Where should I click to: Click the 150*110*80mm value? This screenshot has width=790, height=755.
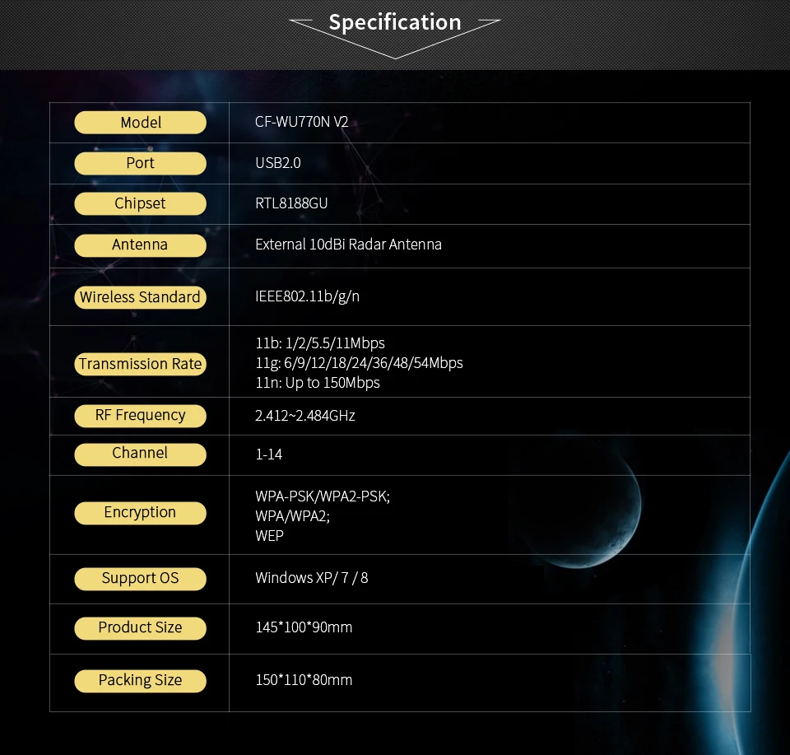(304, 680)
